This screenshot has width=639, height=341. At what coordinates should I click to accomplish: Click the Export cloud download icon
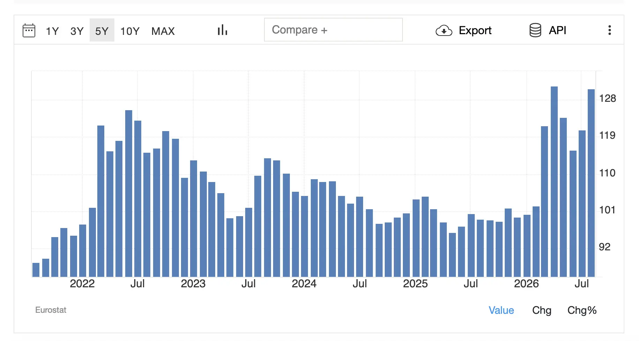(444, 31)
